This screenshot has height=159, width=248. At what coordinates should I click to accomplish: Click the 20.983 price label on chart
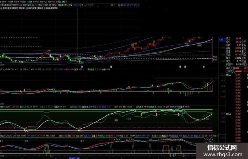click(x=199, y=45)
